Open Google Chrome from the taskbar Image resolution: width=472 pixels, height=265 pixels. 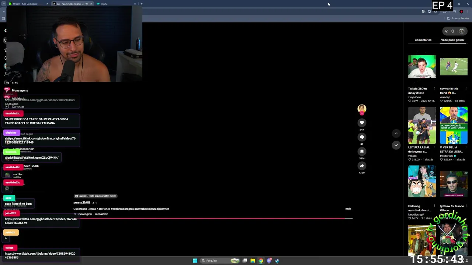(261, 261)
